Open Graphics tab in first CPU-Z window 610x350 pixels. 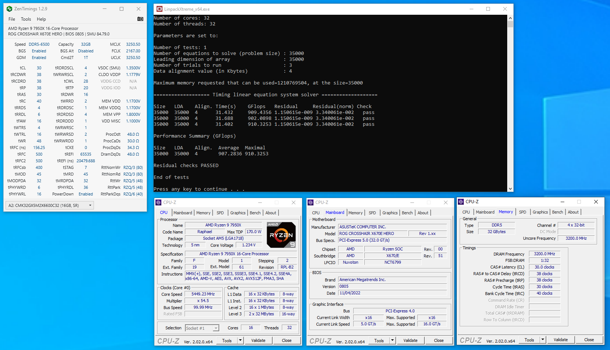(x=238, y=213)
